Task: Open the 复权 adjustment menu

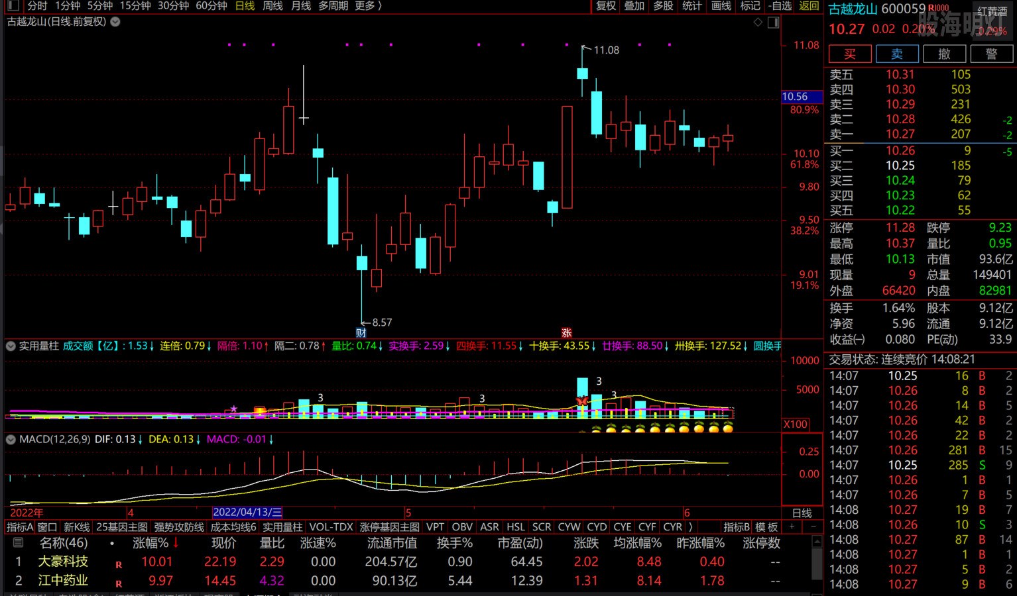Action: click(606, 6)
